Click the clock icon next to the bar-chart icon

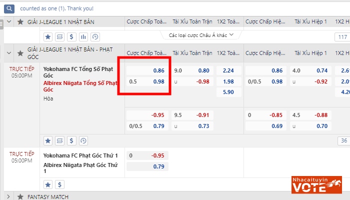pos(95,37)
